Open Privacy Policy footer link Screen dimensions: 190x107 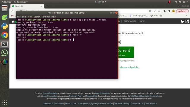click(83, 103)
